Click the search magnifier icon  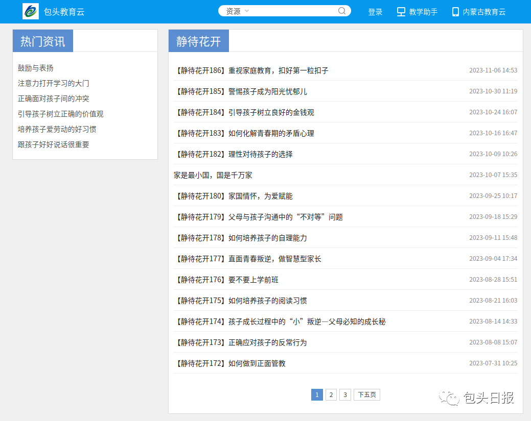(x=342, y=11)
